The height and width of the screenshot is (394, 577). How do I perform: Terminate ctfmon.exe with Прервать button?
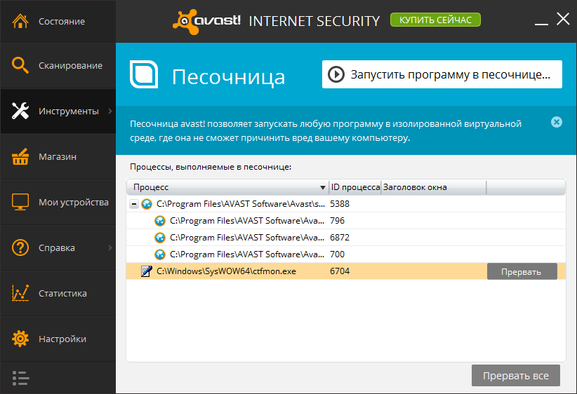click(522, 271)
